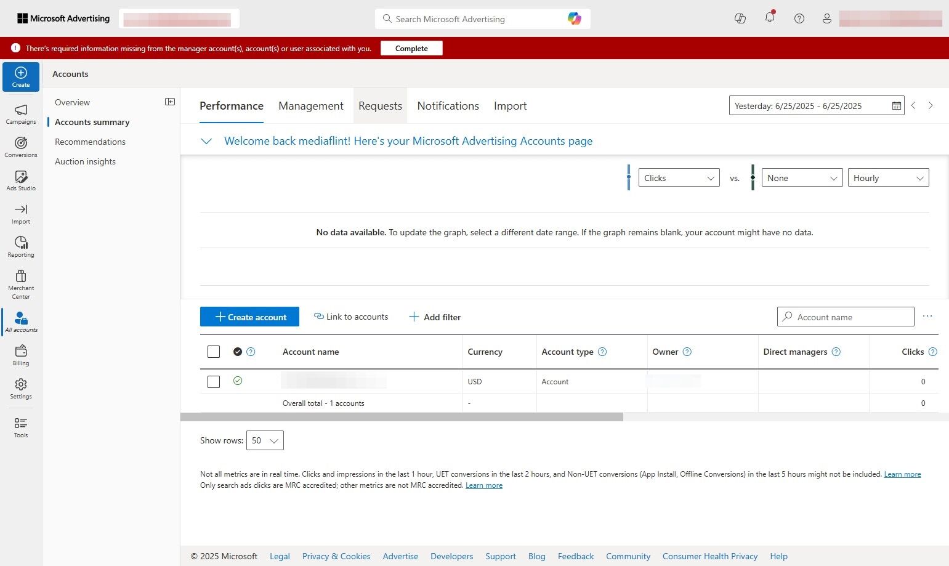Image resolution: width=949 pixels, height=566 pixels.
Task: Open the Requests tab
Action: point(380,105)
